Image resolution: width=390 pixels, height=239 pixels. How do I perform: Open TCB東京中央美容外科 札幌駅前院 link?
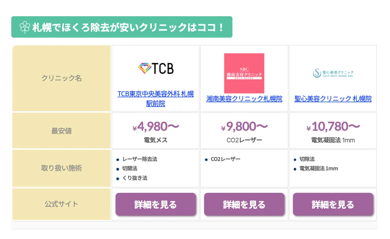click(x=156, y=99)
